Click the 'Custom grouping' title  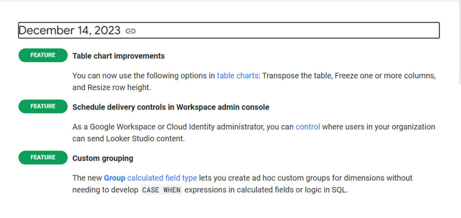pyautogui.click(x=103, y=158)
